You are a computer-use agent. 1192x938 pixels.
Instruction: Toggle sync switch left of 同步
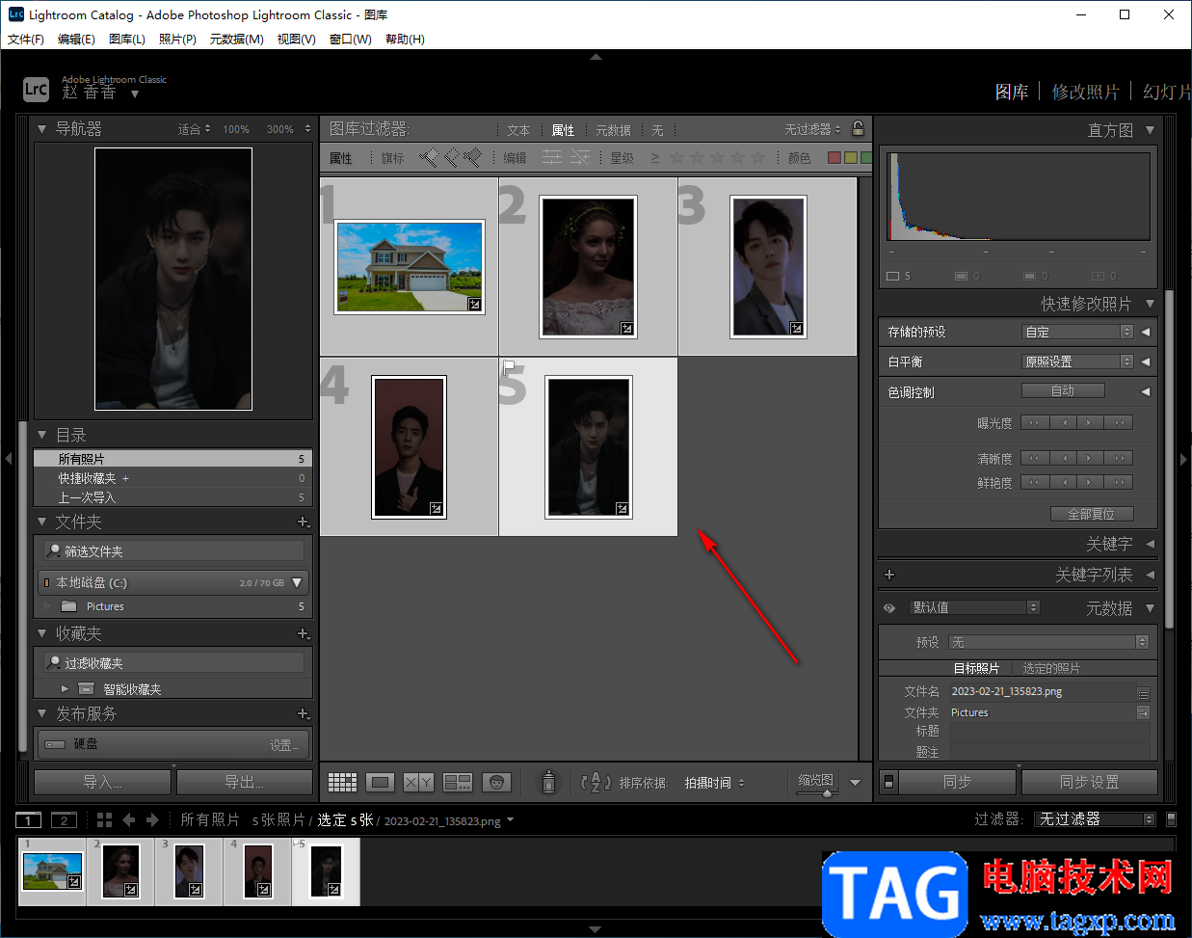point(889,782)
